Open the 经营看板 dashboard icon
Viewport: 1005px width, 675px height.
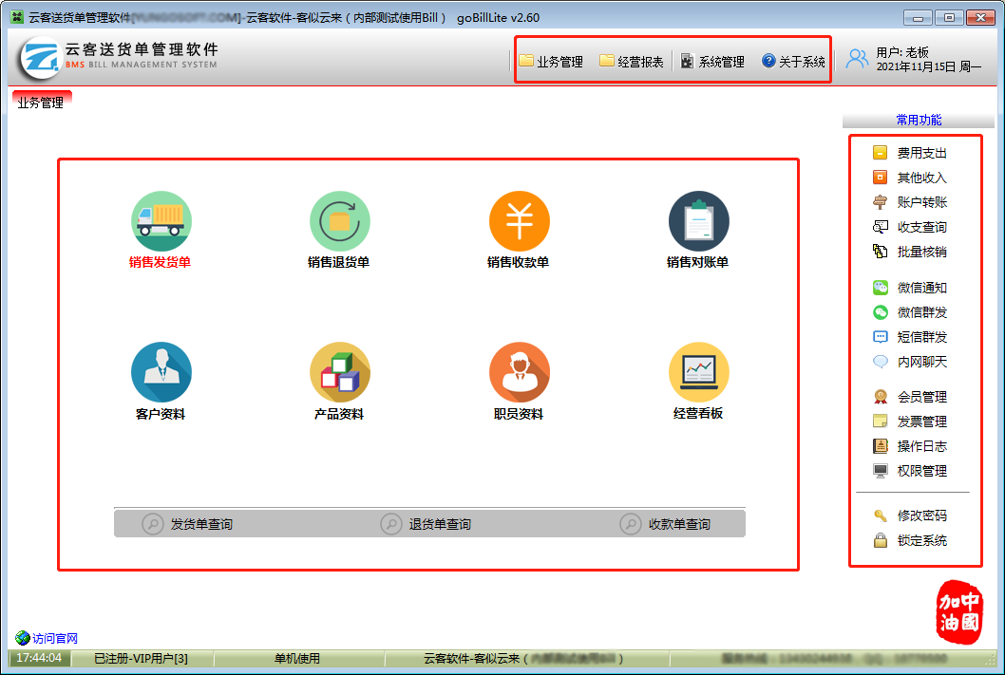click(698, 372)
